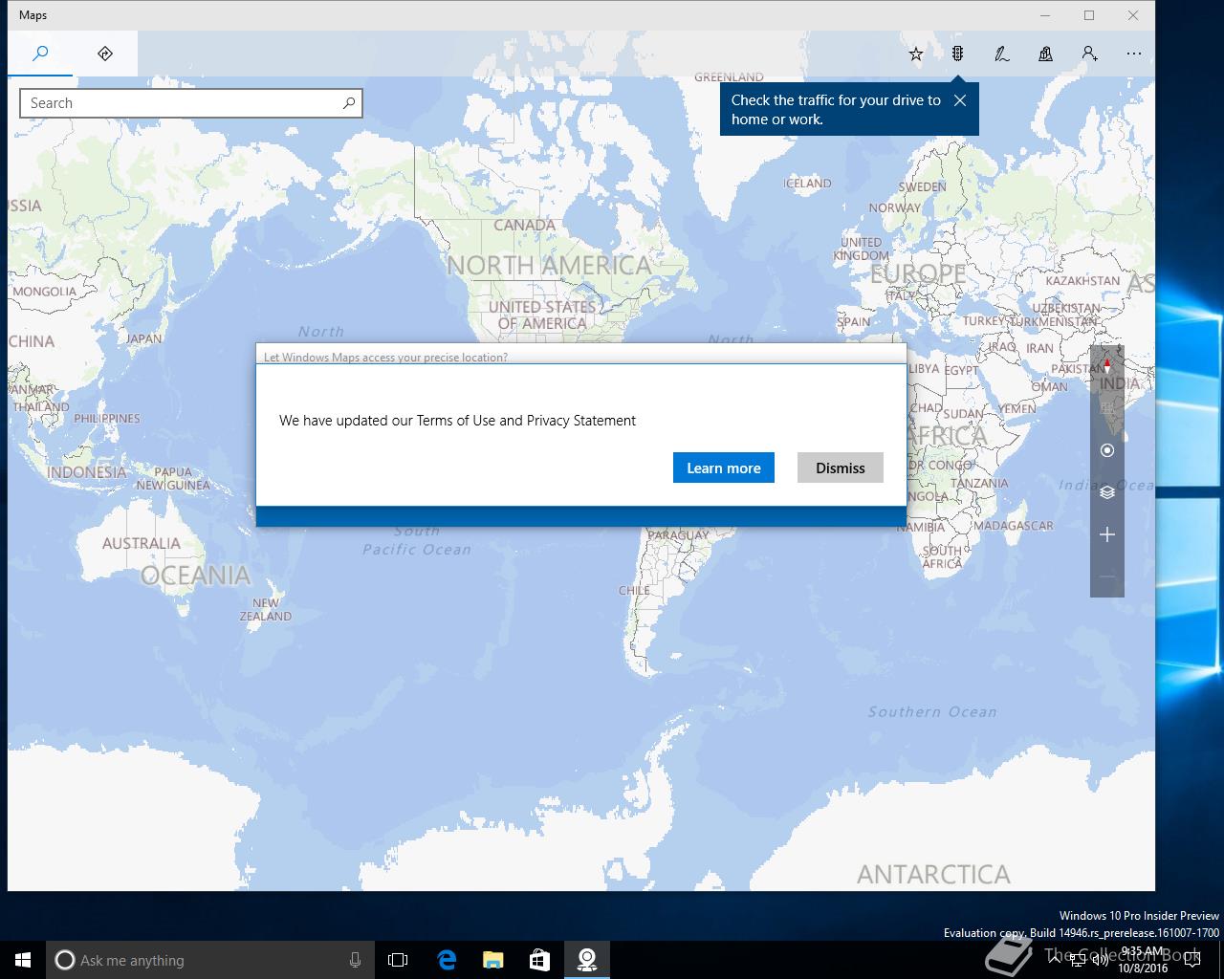1224x979 pixels.
Task: Click the OCEANIA label on map
Action: (195, 575)
